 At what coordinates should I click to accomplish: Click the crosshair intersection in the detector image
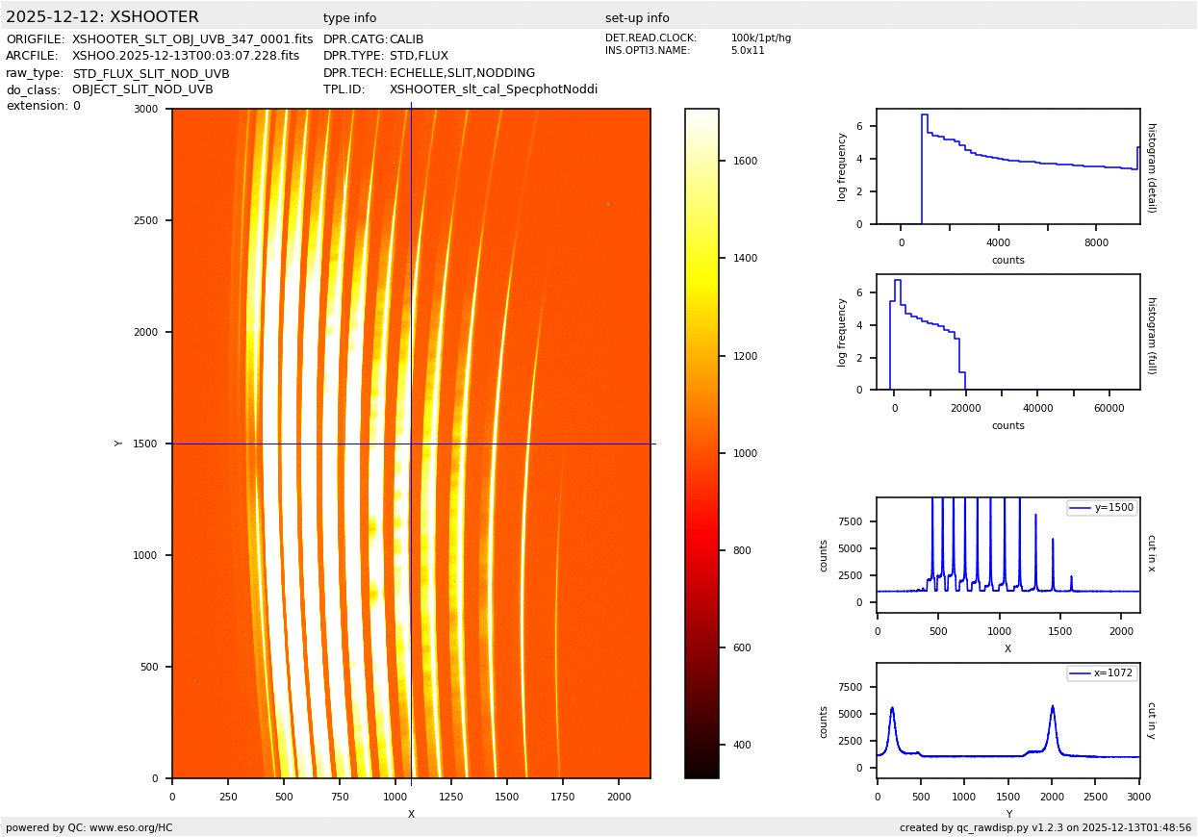[411, 444]
